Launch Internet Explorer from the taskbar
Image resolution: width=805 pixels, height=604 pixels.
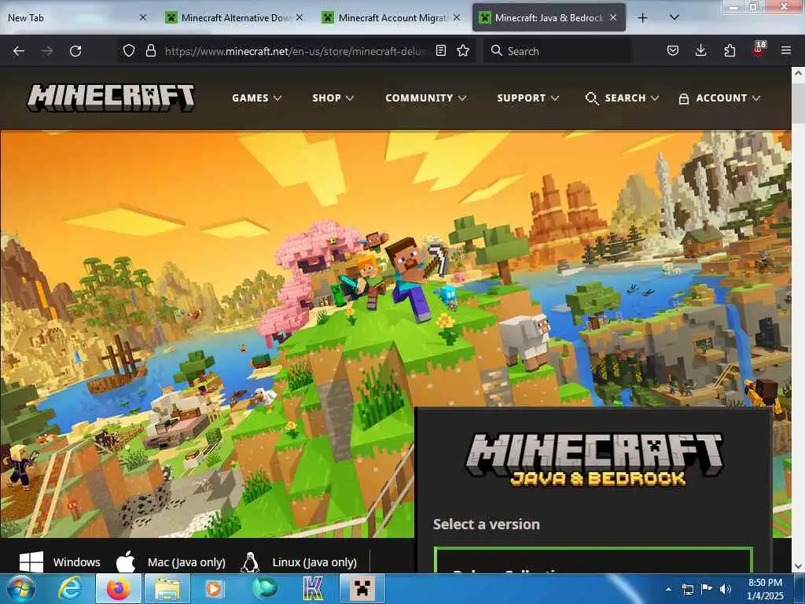click(70, 588)
